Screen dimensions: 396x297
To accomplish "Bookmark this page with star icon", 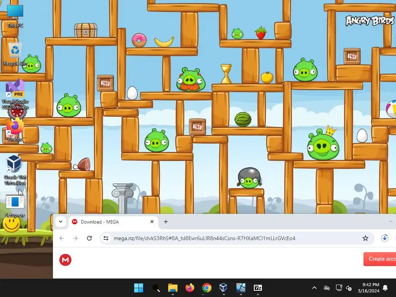I will coord(365,238).
